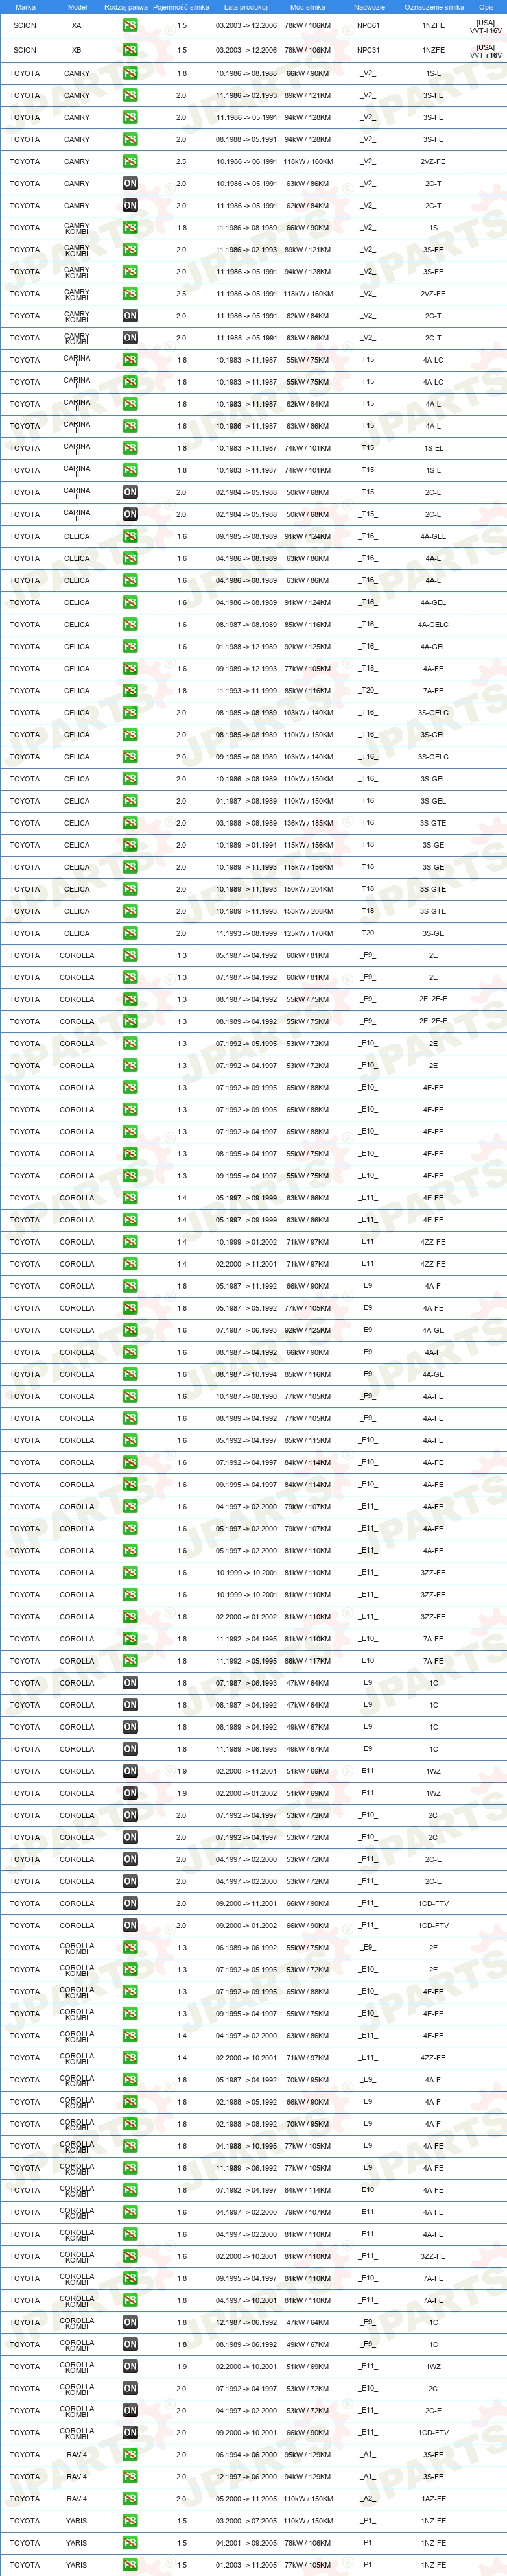Click the 4A-GELC engine code cell

coord(433,625)
